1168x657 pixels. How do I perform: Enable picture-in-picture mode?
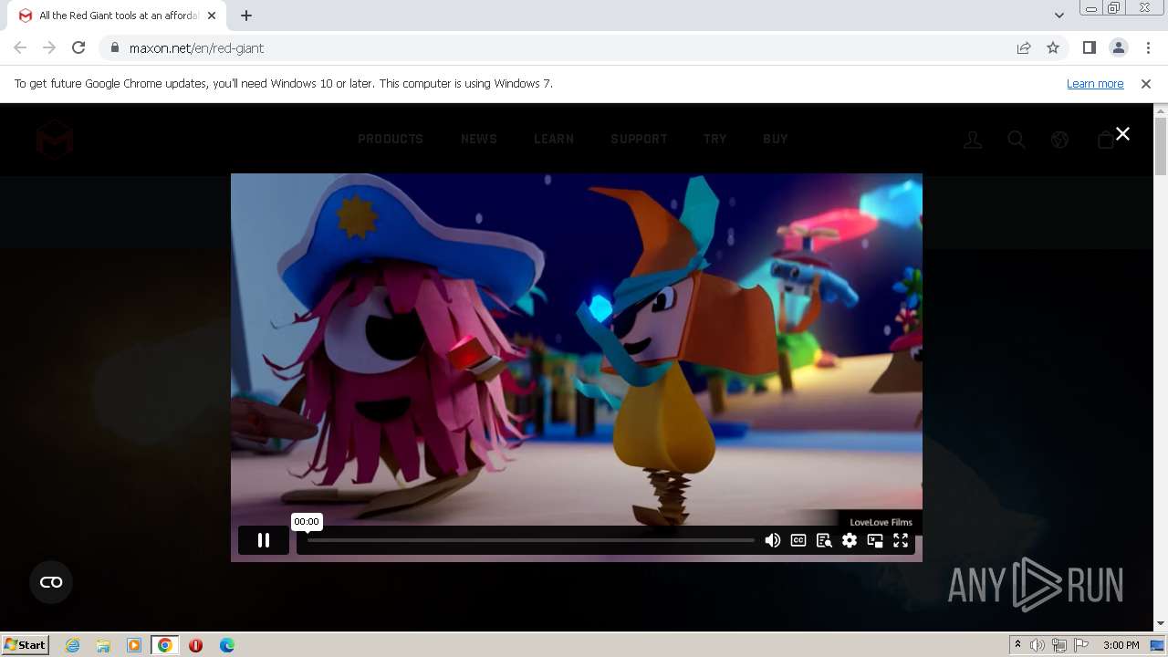(x=875, y=540)
